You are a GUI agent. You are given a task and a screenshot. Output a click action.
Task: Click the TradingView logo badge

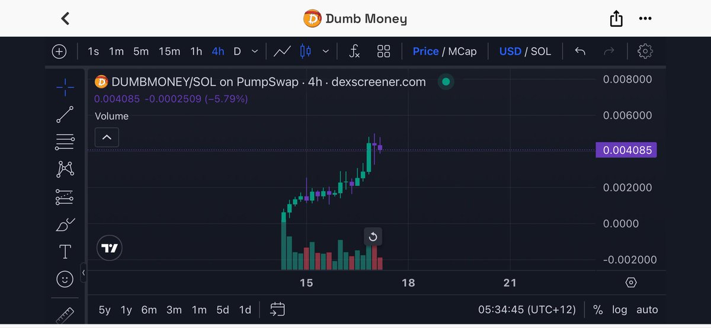(110, 249)
